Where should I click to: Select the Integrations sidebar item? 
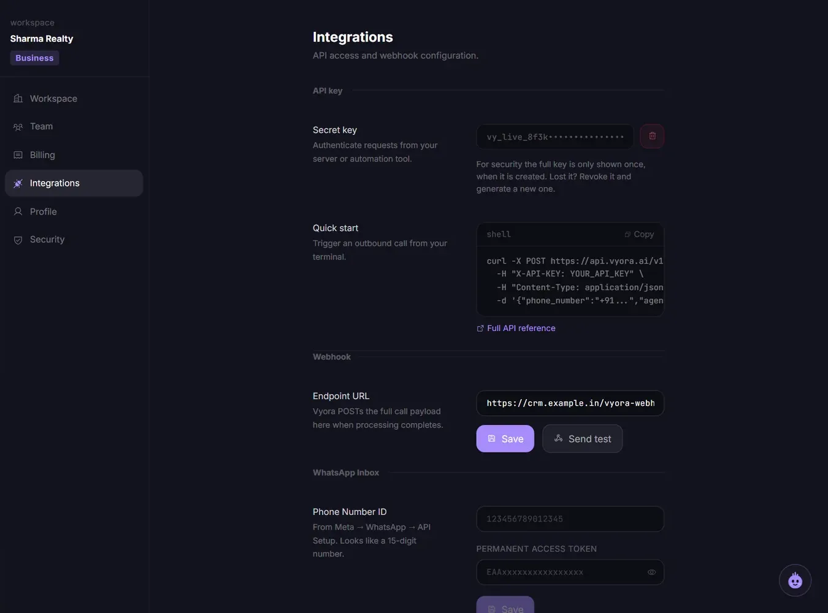[74, 183]
